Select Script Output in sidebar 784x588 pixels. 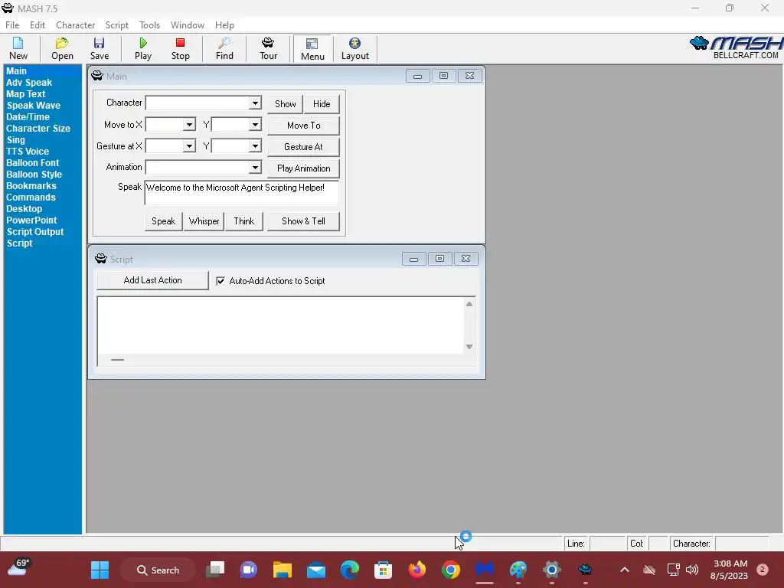(x=35, y=232)
